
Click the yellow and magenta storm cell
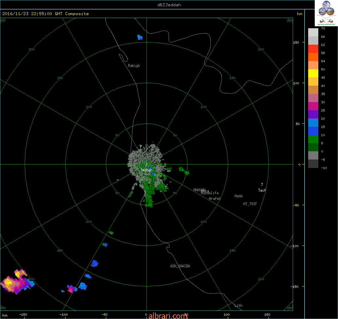coord(17,282)
